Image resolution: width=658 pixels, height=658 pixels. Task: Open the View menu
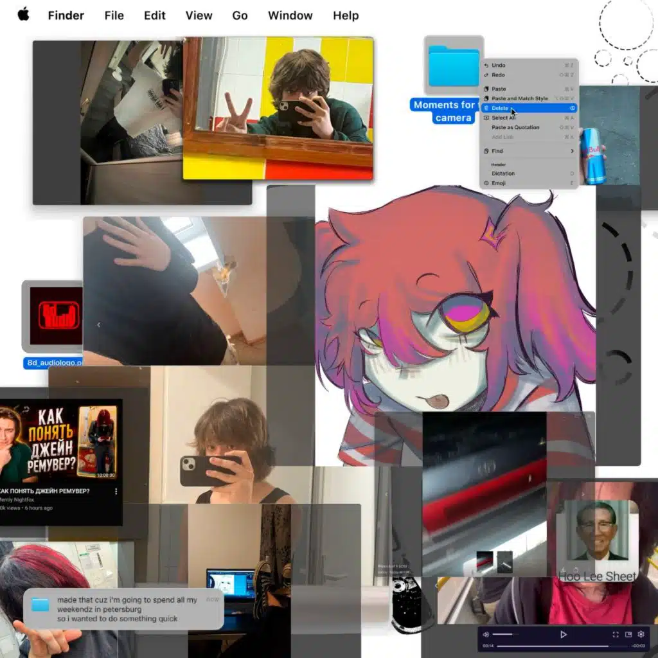199,15
